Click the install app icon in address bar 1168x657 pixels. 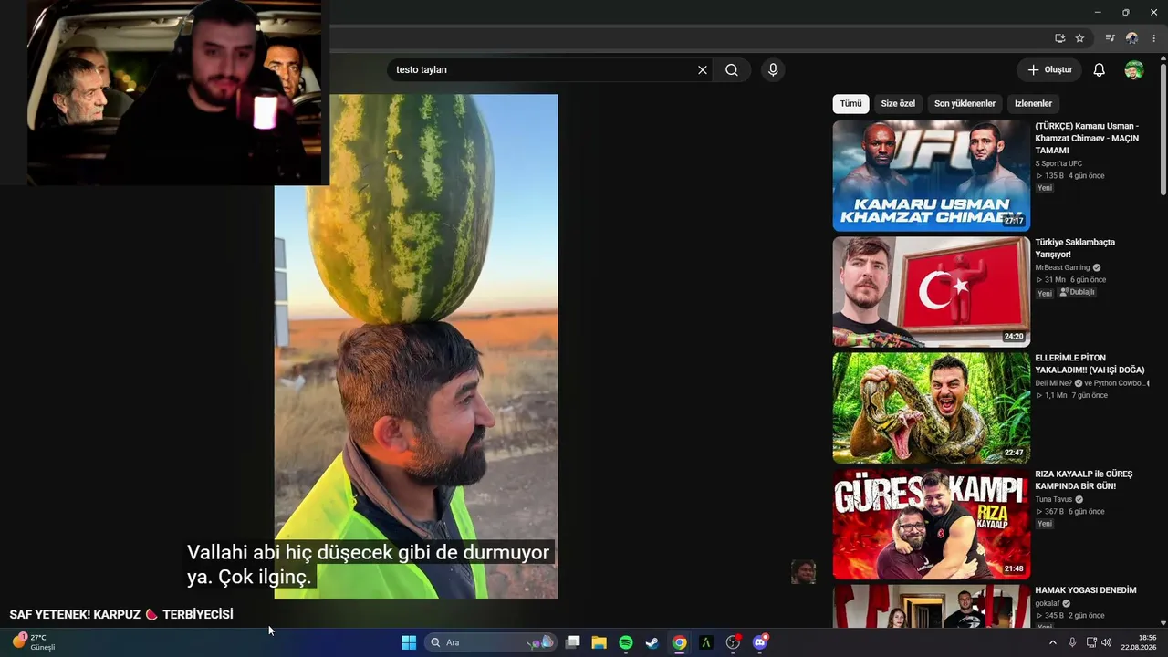pos(1059,38)
